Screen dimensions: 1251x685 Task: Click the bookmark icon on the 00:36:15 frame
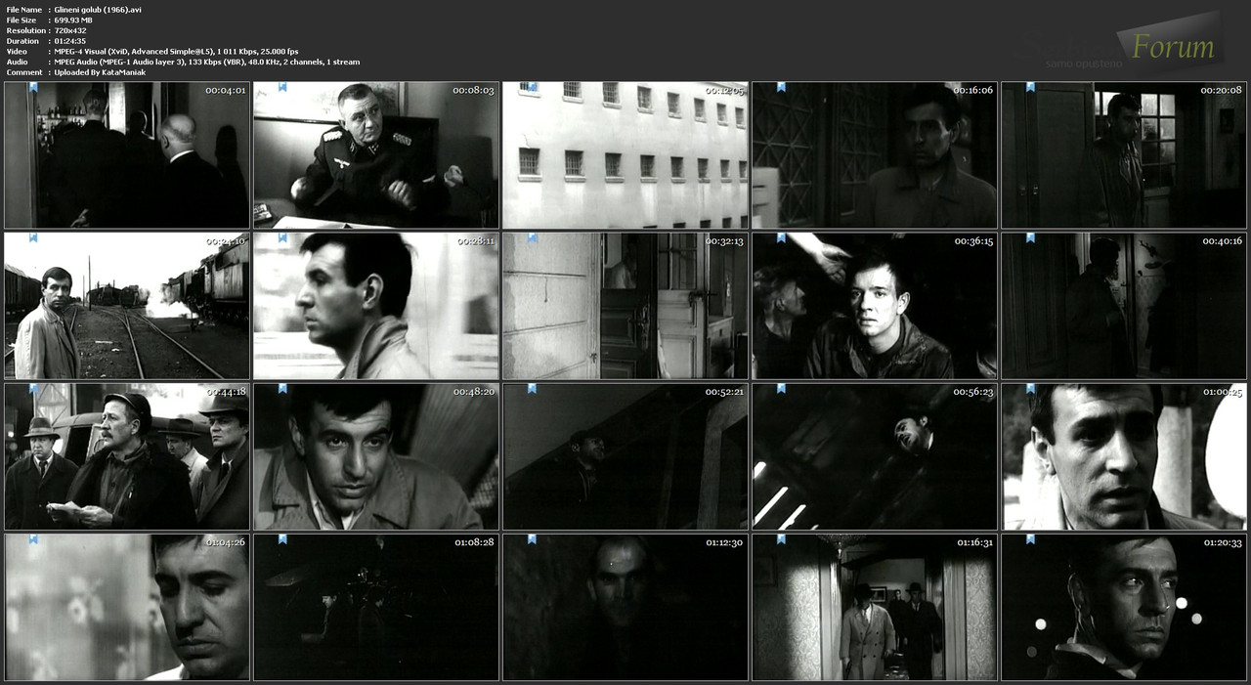pyautogui.click(x=781, y=237)
